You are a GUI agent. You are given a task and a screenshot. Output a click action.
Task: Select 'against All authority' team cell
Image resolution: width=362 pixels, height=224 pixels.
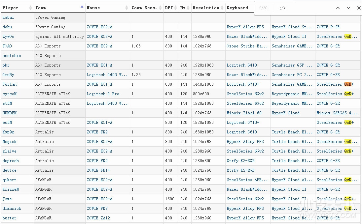tap(59, 37)
